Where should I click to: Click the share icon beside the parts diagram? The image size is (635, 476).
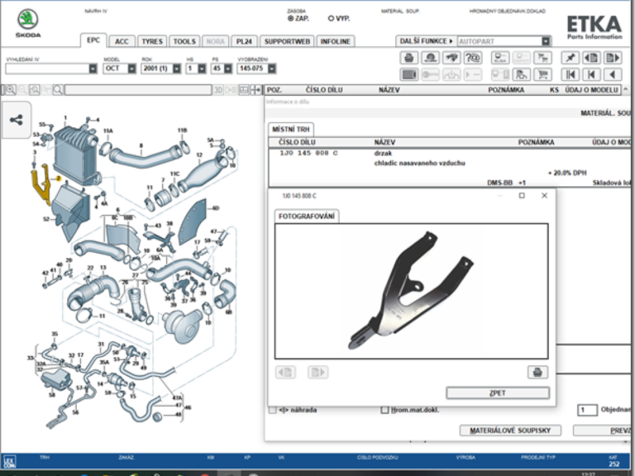coord(16,120)
